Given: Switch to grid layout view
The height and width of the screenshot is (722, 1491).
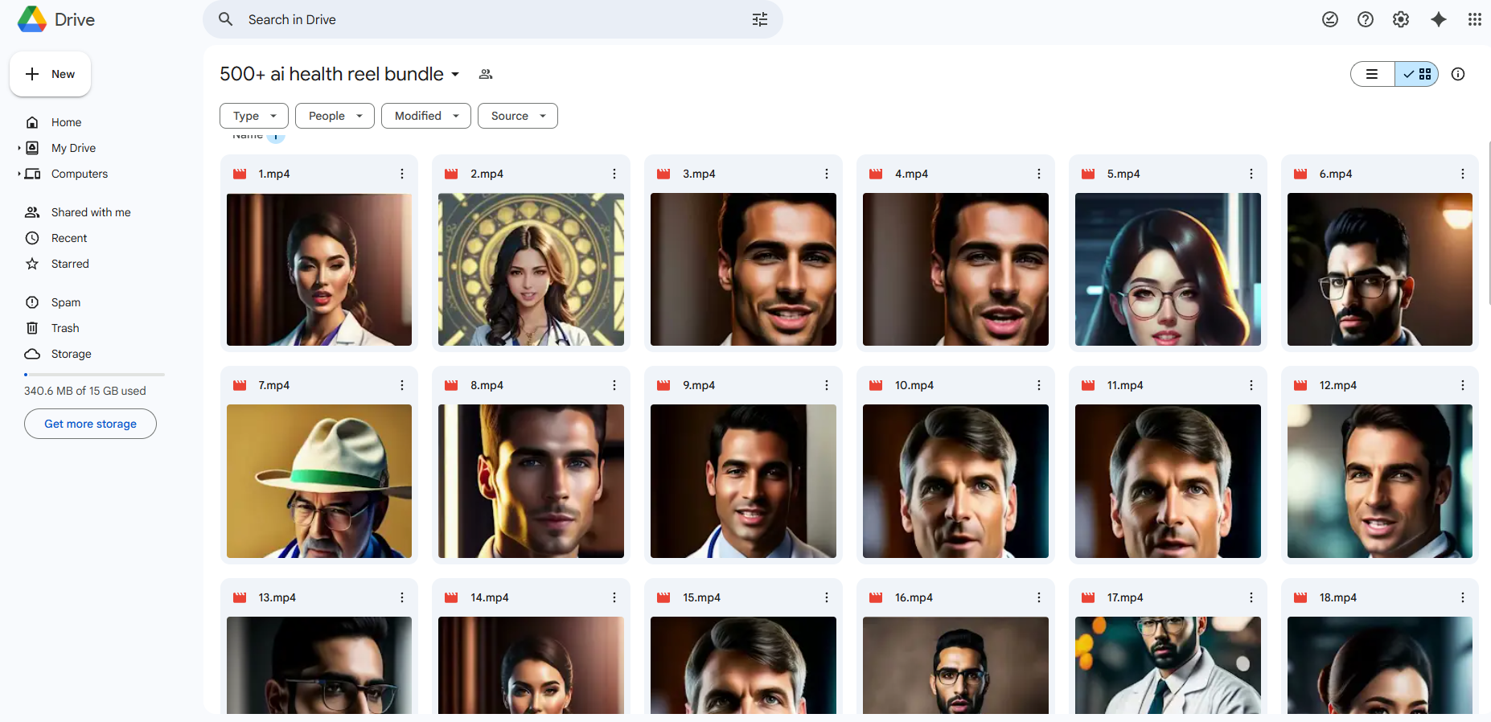Looking at the screenshot, I should click(x=1417, y=74).
